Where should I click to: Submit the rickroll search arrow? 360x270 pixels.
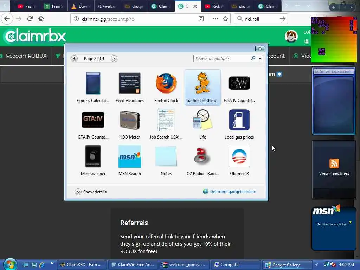pyautogui.click(x=282, y=19)
